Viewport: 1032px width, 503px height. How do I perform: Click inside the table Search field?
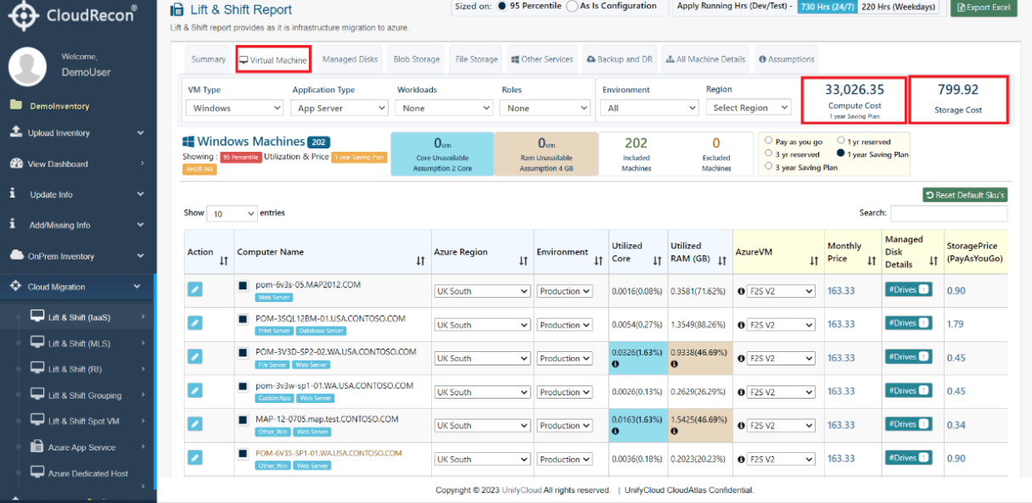949,214
